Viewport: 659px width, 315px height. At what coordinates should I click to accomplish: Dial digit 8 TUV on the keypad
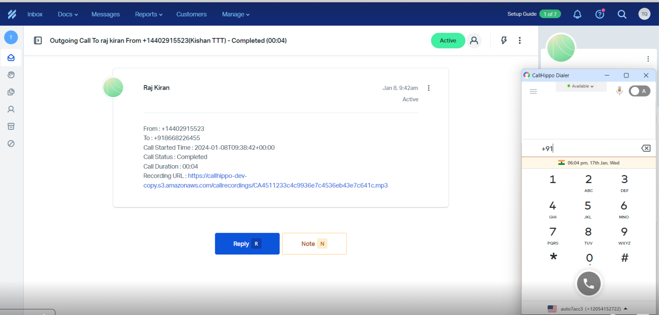click(588, 236)
